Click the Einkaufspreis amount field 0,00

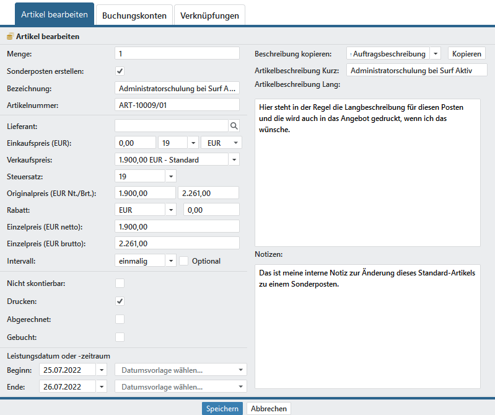pyautogui.click(x=135, y=143)
